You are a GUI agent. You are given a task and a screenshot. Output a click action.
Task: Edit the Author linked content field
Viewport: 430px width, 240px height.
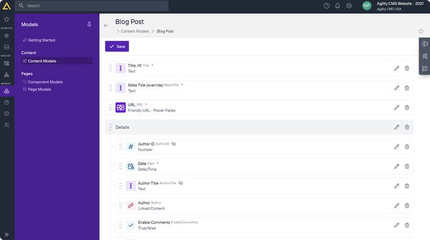[x=397, y=206]
